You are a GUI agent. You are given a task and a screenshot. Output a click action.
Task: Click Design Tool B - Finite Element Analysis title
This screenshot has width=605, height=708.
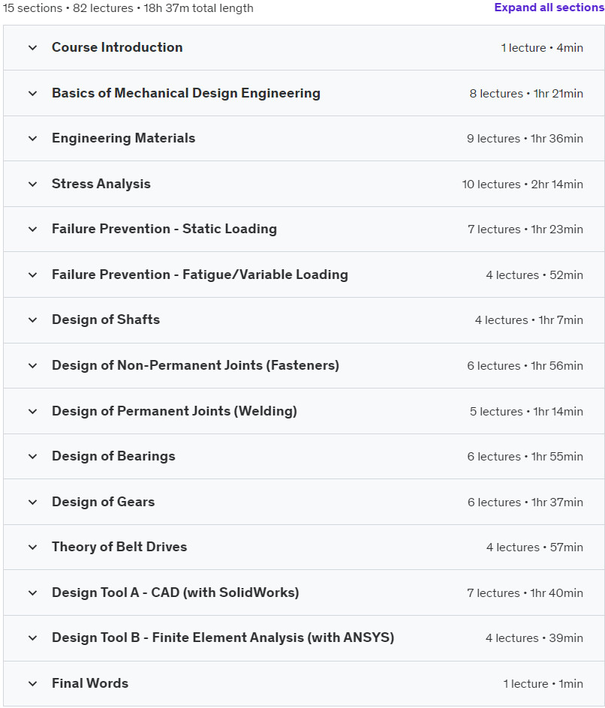[223, 637]
